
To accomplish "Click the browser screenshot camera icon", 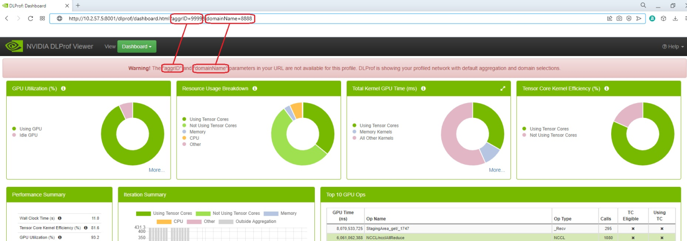I will 619,19.
